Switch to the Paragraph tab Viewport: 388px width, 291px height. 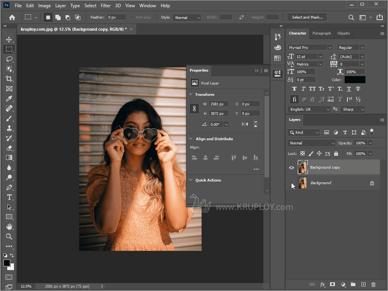click(321, 33)
